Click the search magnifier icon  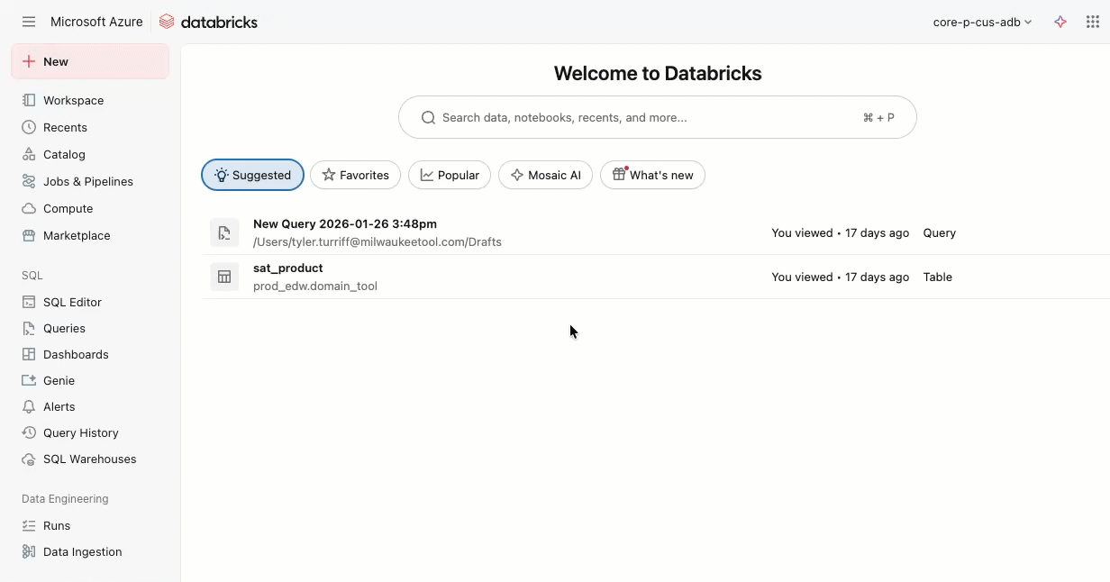[x=429, y=117]
